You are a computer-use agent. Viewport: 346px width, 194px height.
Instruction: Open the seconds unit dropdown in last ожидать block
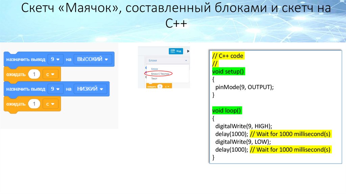coord(50,104)
